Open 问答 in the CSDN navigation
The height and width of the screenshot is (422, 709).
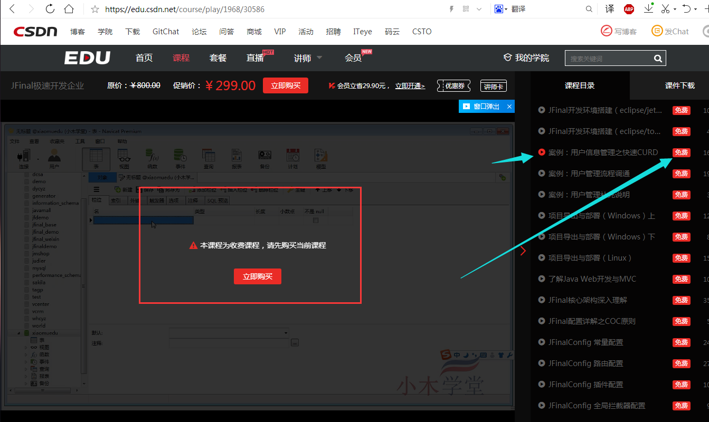tap(226, 32)
